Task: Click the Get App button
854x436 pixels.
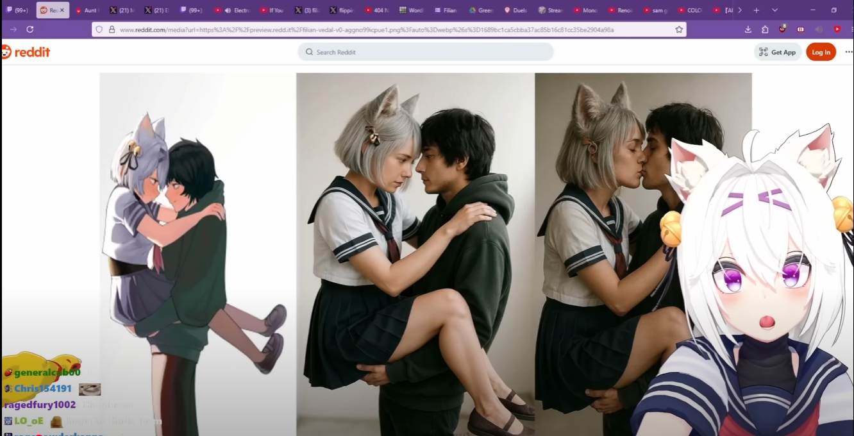Action: pyautogui.click(x=778, y=52)
